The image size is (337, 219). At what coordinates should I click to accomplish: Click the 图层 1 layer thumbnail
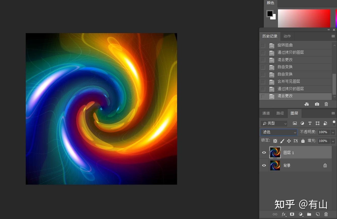pos(275,153)
